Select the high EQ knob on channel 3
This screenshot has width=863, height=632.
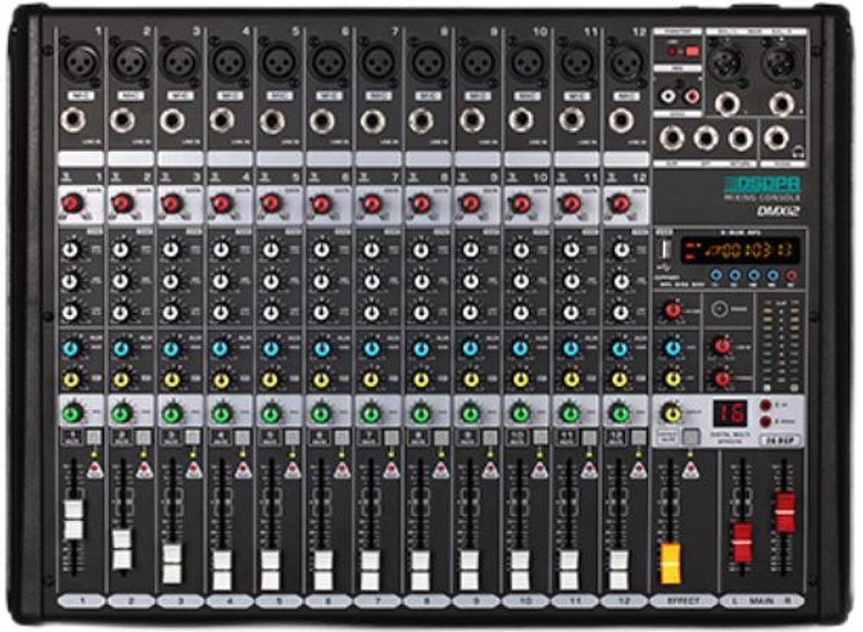pyautogui.click(x=171, y=247)
